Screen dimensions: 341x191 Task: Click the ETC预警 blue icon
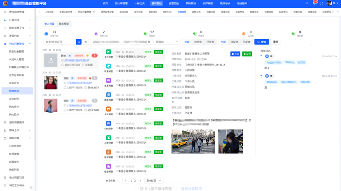108,123
